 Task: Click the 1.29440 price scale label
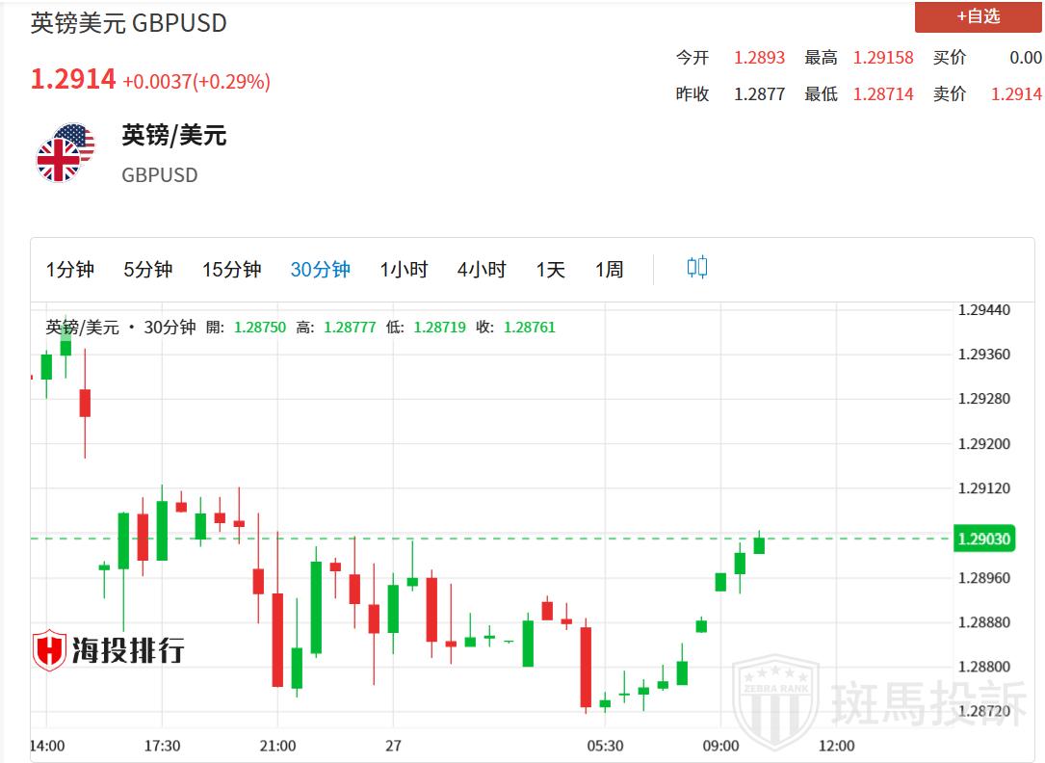pos(983,310)
